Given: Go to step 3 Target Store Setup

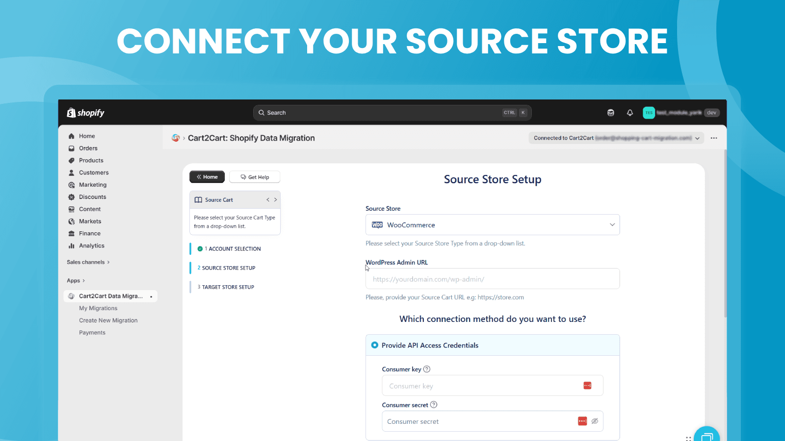Looking at the screenshot, I should coord(226,287).
